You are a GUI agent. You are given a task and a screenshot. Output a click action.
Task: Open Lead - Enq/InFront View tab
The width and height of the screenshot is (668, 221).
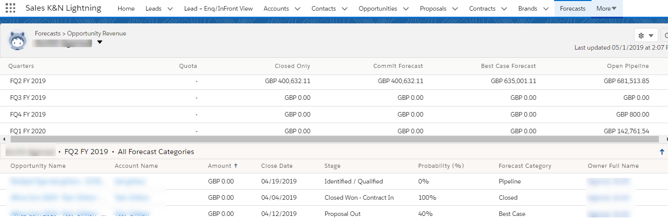(218, 9)
